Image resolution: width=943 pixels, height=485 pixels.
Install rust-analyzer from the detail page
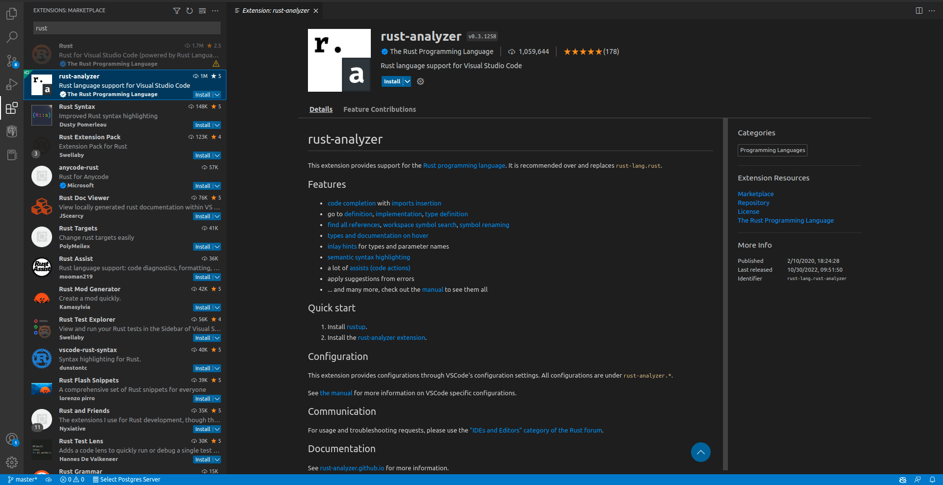tap(392, 81)
